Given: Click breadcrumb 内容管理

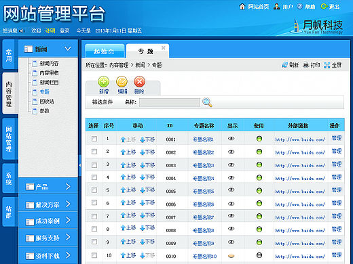Looking at the screenshot, I should click(x=119, y=65).
